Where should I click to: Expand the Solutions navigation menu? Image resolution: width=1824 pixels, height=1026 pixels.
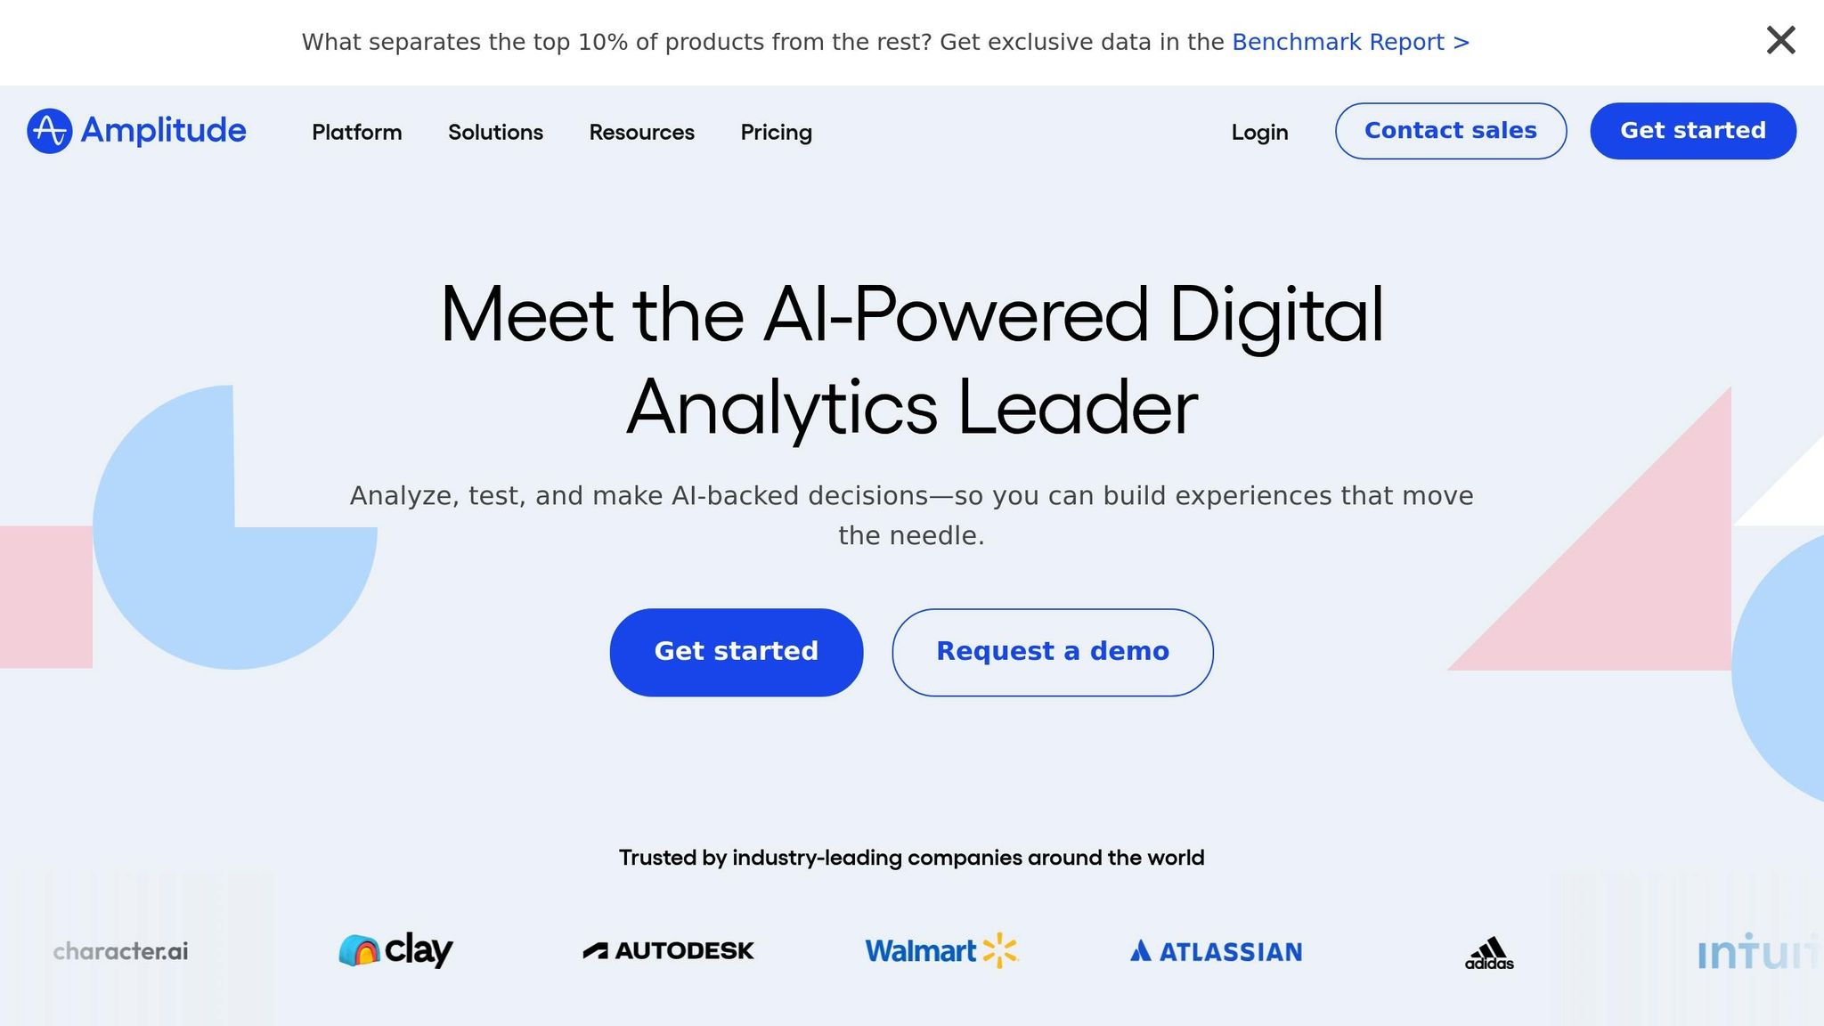[495, 132]
